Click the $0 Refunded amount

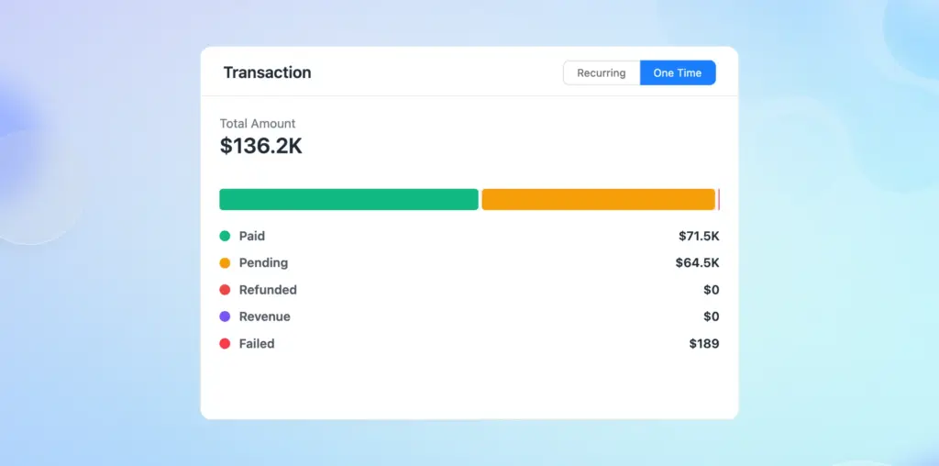click(712, 290)
